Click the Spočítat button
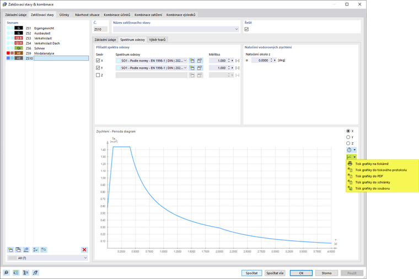419x279 pixels. click(251, 273)
